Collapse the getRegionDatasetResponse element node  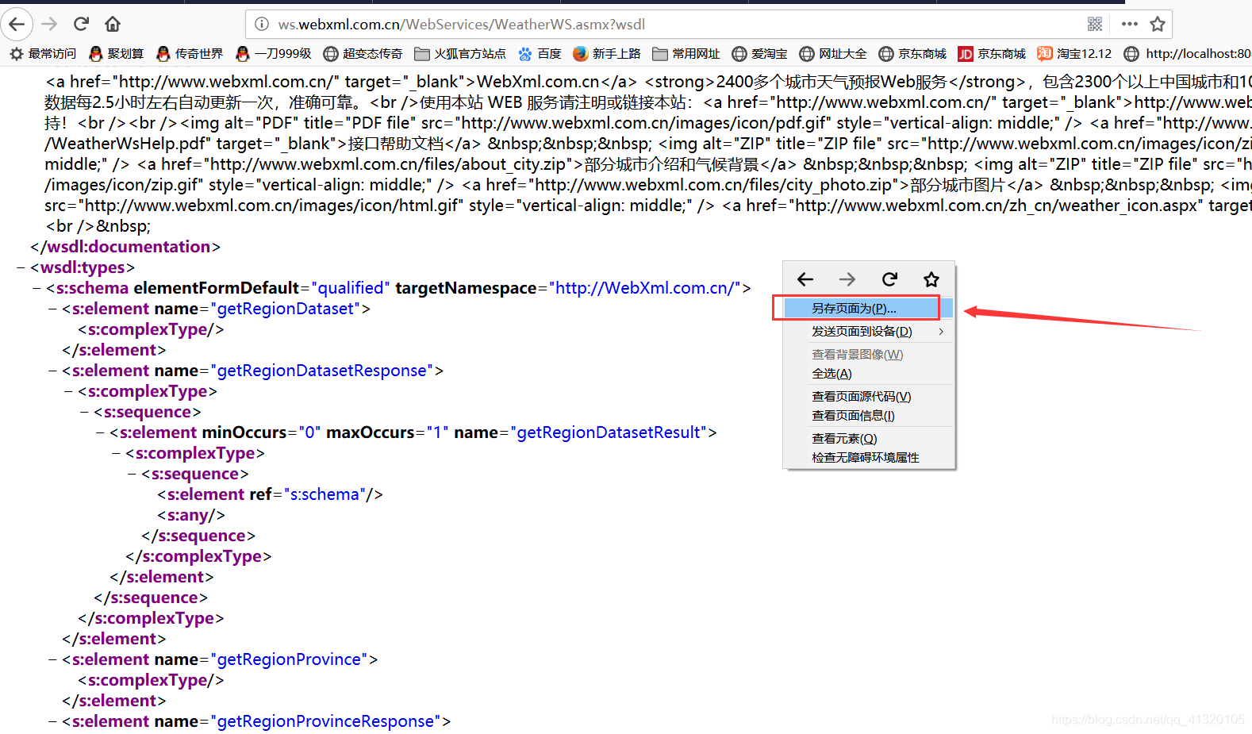coord(53,371)
